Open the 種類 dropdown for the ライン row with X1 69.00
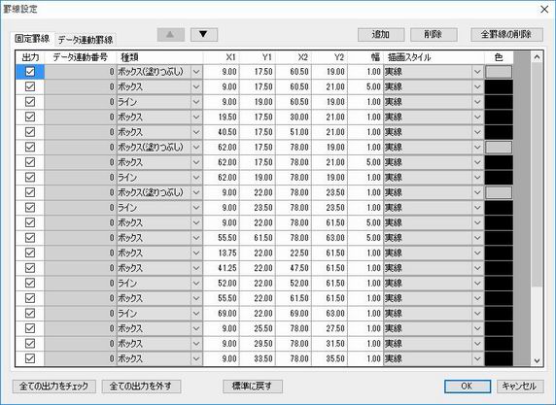Screen dimensions: 556x405 point(196,314)
